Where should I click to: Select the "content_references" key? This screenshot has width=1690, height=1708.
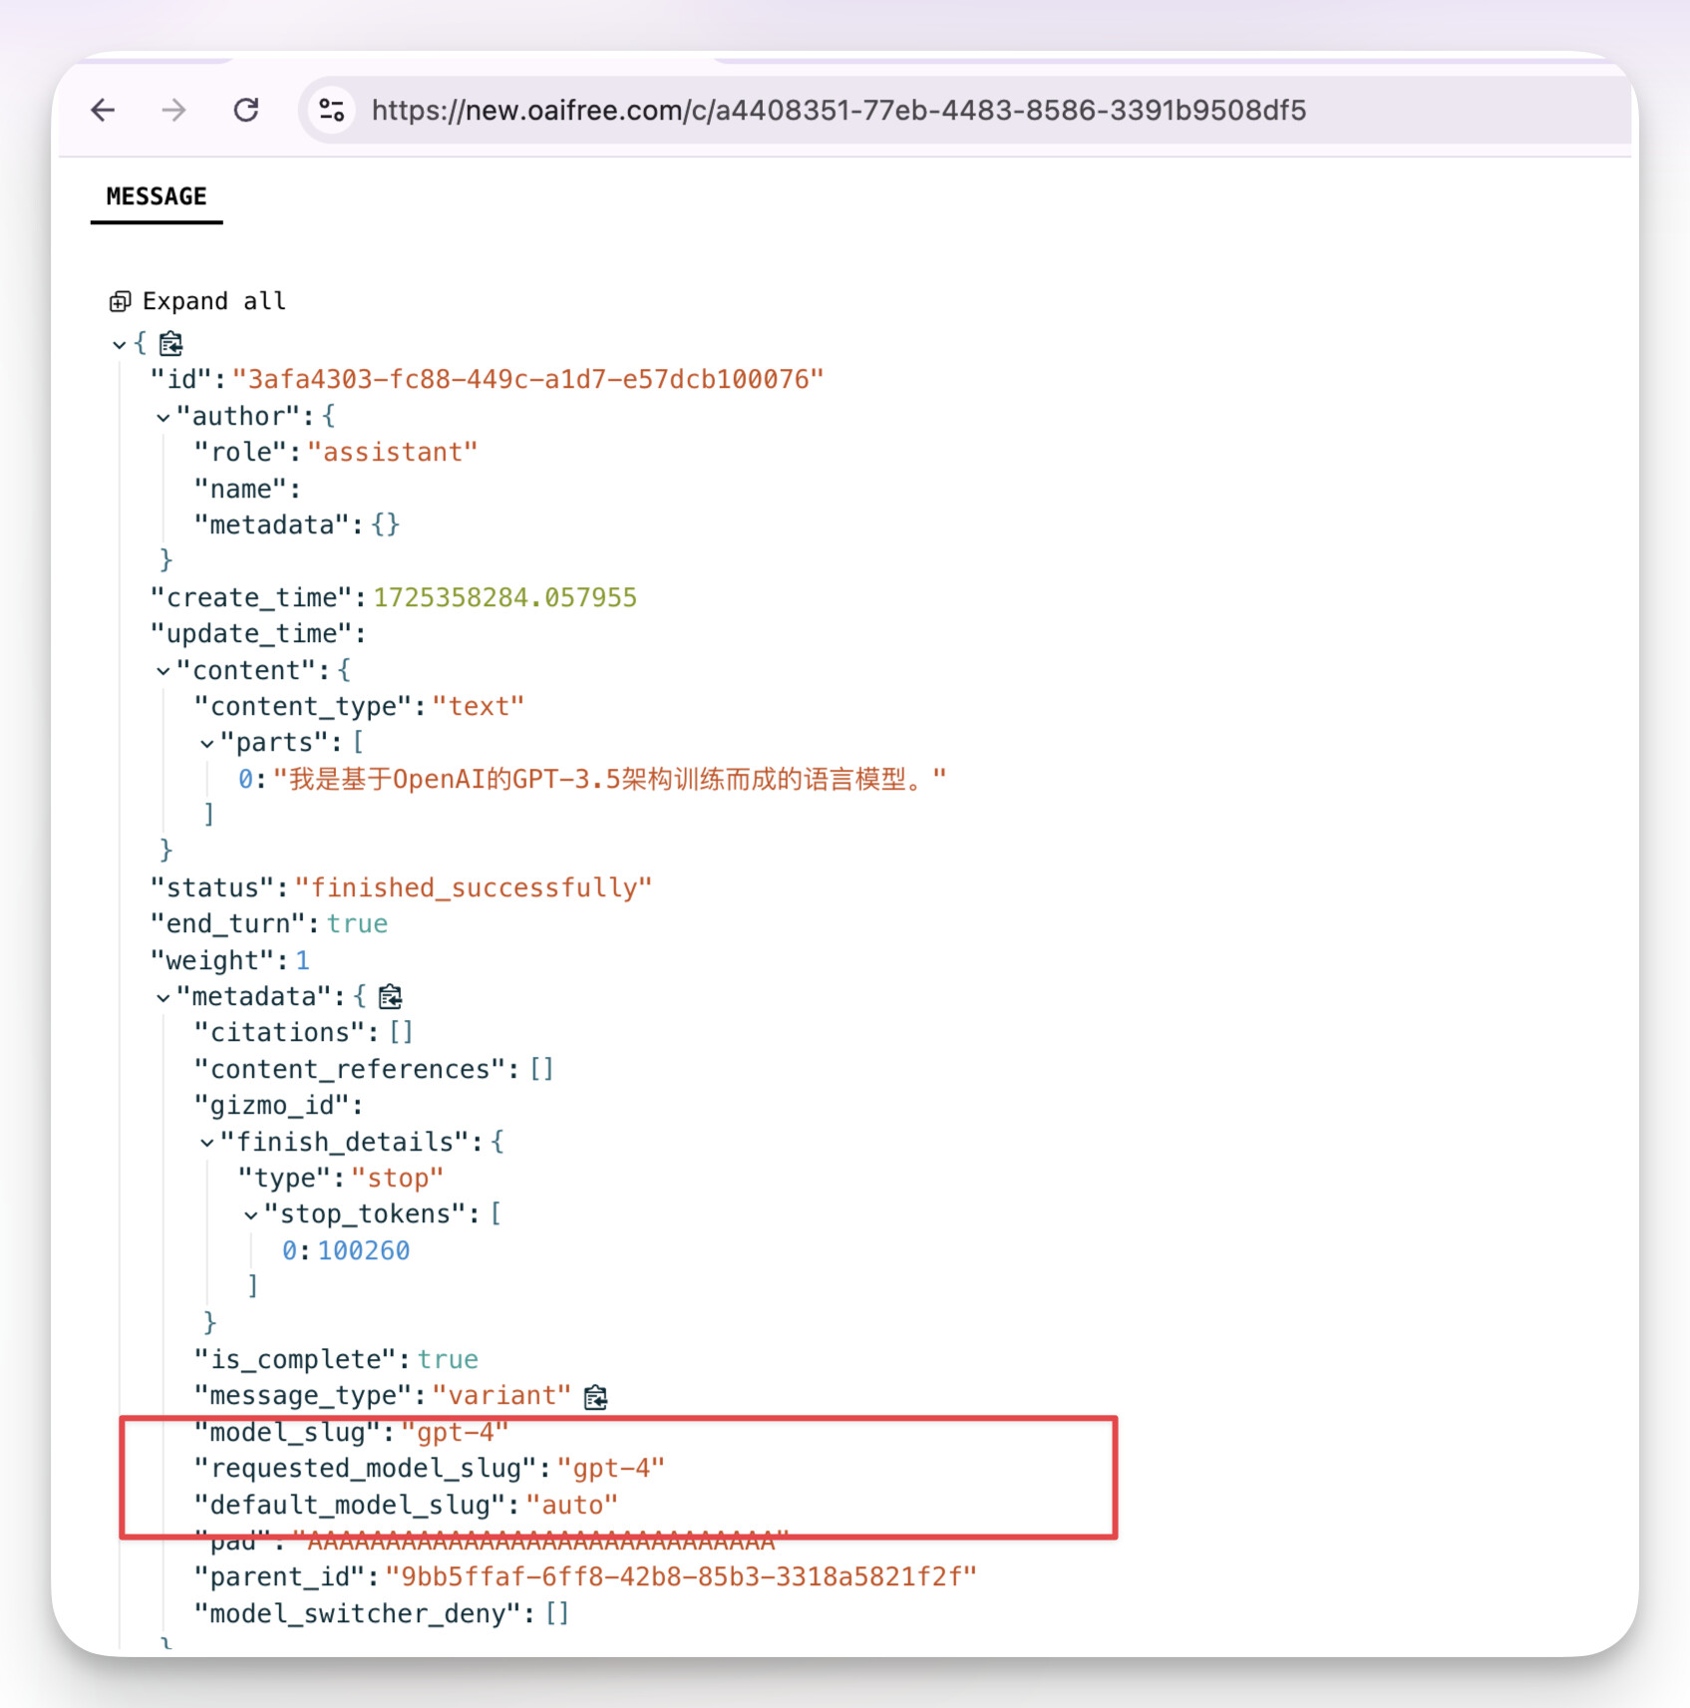click(349, 1069)
